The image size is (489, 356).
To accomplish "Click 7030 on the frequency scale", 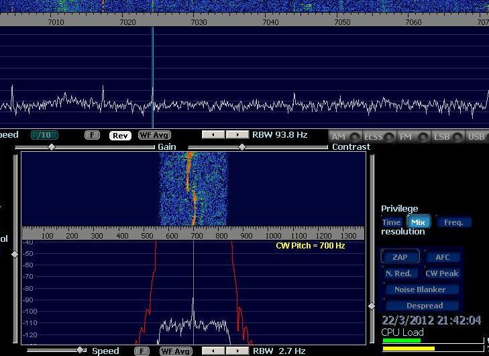I will (x=199, y=22).
